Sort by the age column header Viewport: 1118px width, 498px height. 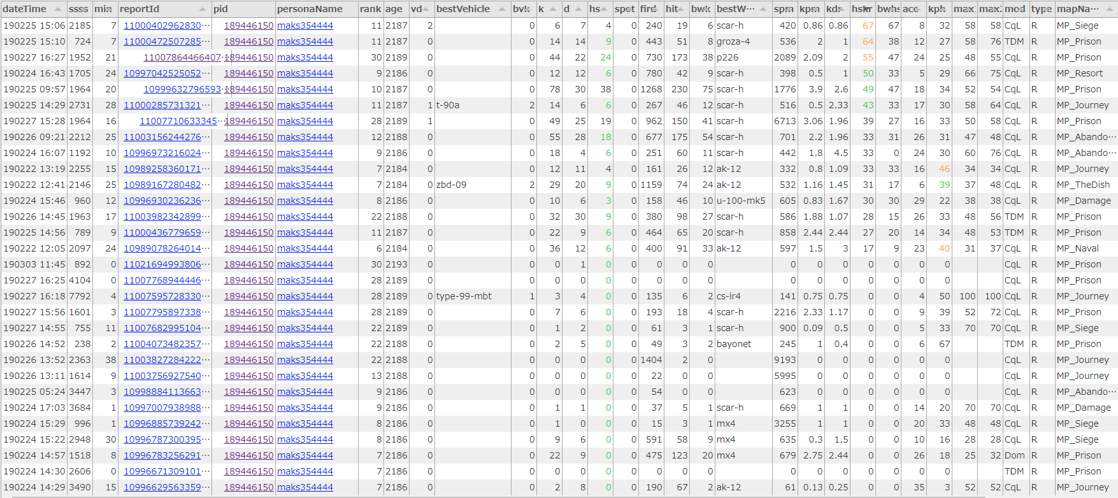(x=396, y=9)
